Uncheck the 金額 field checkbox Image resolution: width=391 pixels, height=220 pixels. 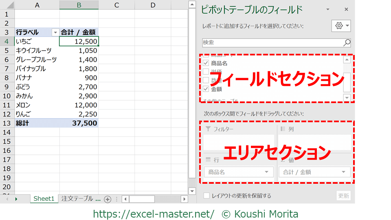206,89
